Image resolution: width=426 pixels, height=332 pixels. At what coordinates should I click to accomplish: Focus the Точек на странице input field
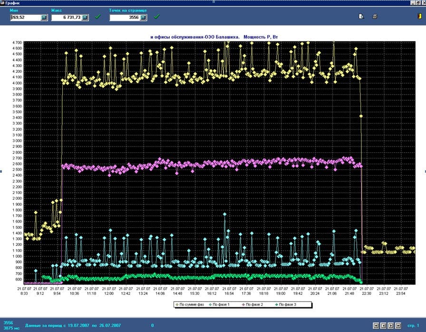point(125,18)
